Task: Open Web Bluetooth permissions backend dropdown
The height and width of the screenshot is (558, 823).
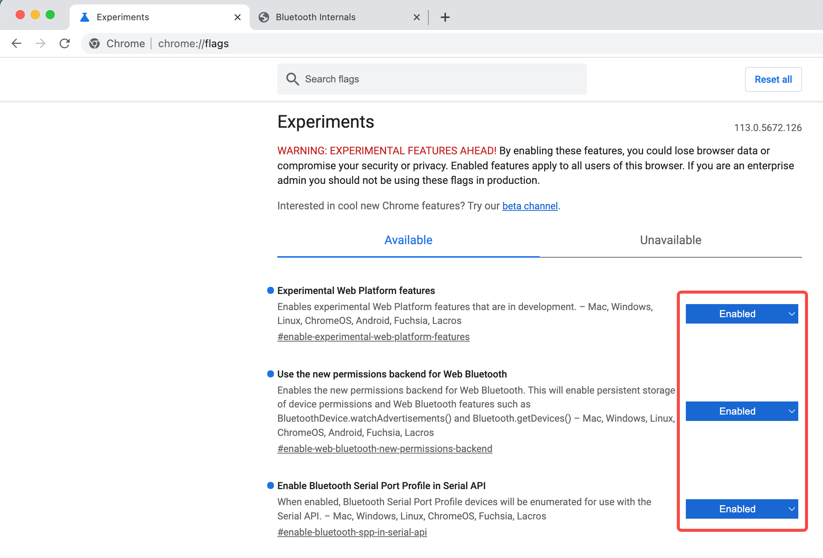Action: click(742, 411)
